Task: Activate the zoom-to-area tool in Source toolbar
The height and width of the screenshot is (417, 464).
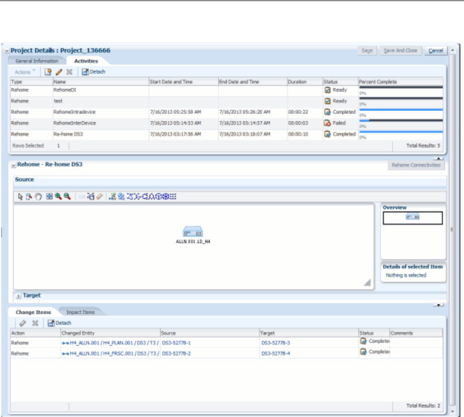Action: 29,197
